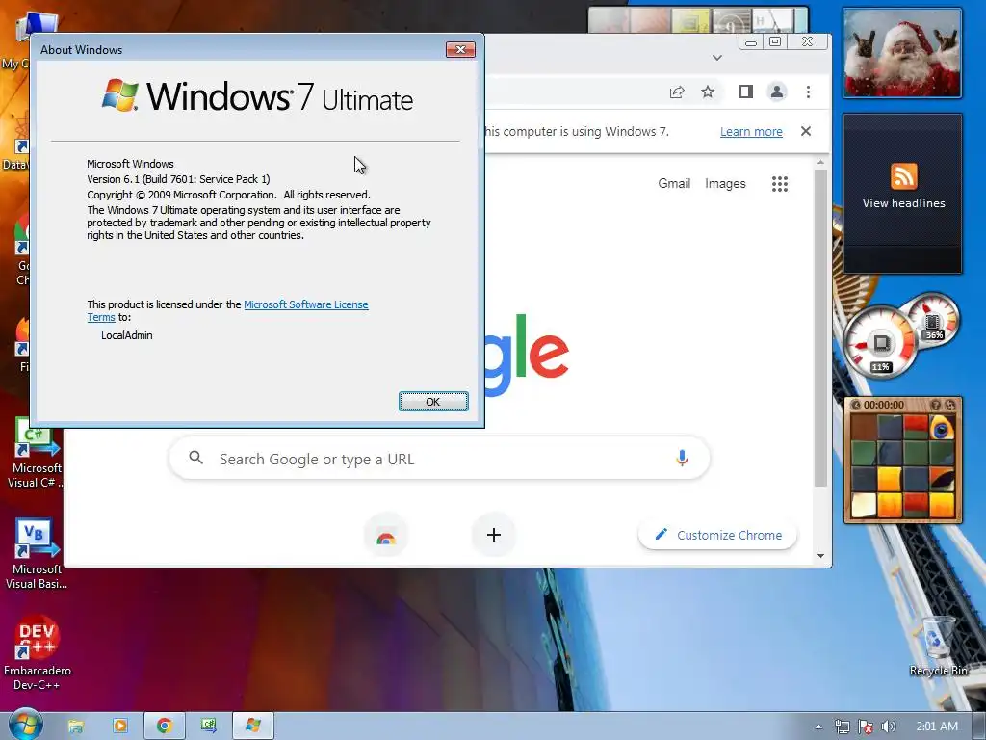986x740 pixels.
Task: Click the Chrome vertical scrollbar thumb
Action: [820, 328]
